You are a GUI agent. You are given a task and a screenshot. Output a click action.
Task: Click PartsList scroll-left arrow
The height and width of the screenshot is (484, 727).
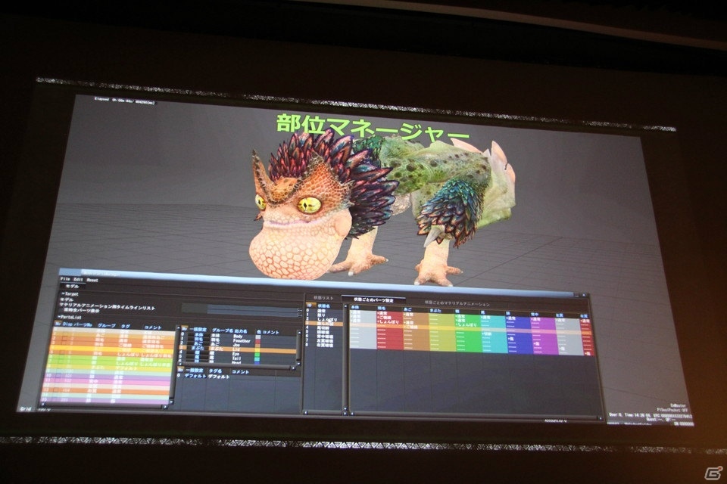tap(42, 405)
